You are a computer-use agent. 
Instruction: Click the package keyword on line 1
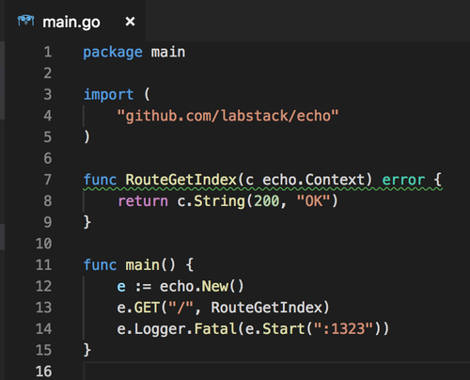click(x=113, y=53)
